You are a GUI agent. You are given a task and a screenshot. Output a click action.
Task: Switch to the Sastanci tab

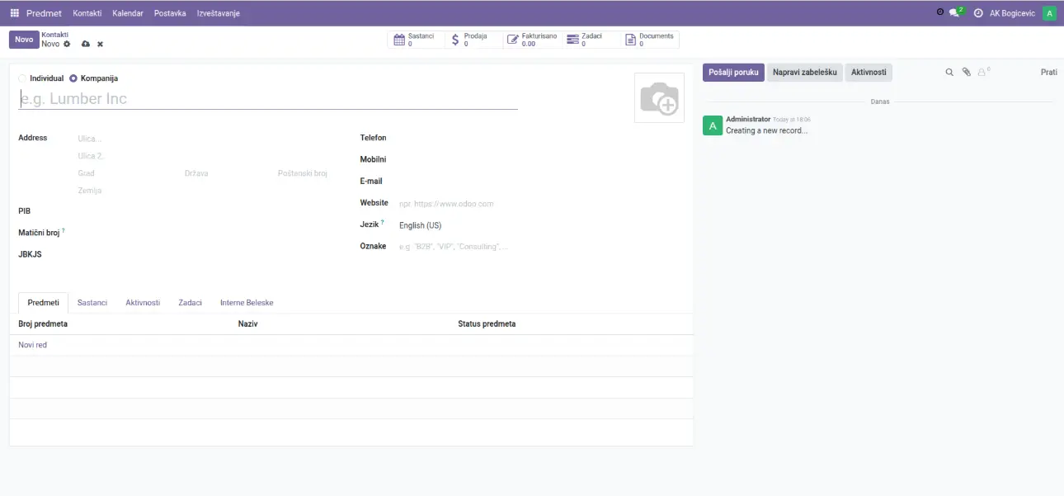coord(92,303)
